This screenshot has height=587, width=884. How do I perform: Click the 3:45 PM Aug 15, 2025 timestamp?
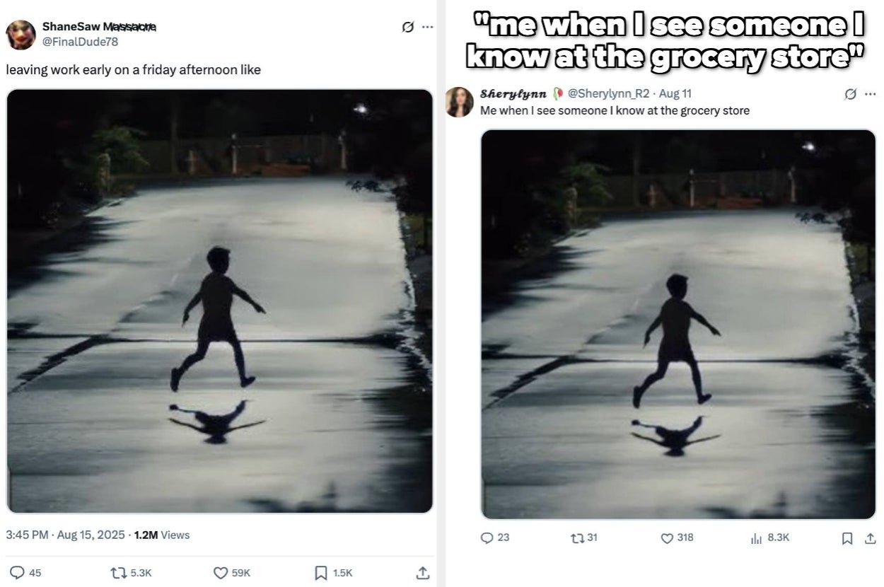tap(65, 535)
